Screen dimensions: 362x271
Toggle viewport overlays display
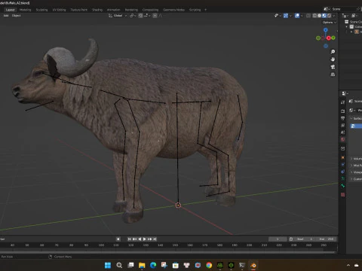(297, 16)
